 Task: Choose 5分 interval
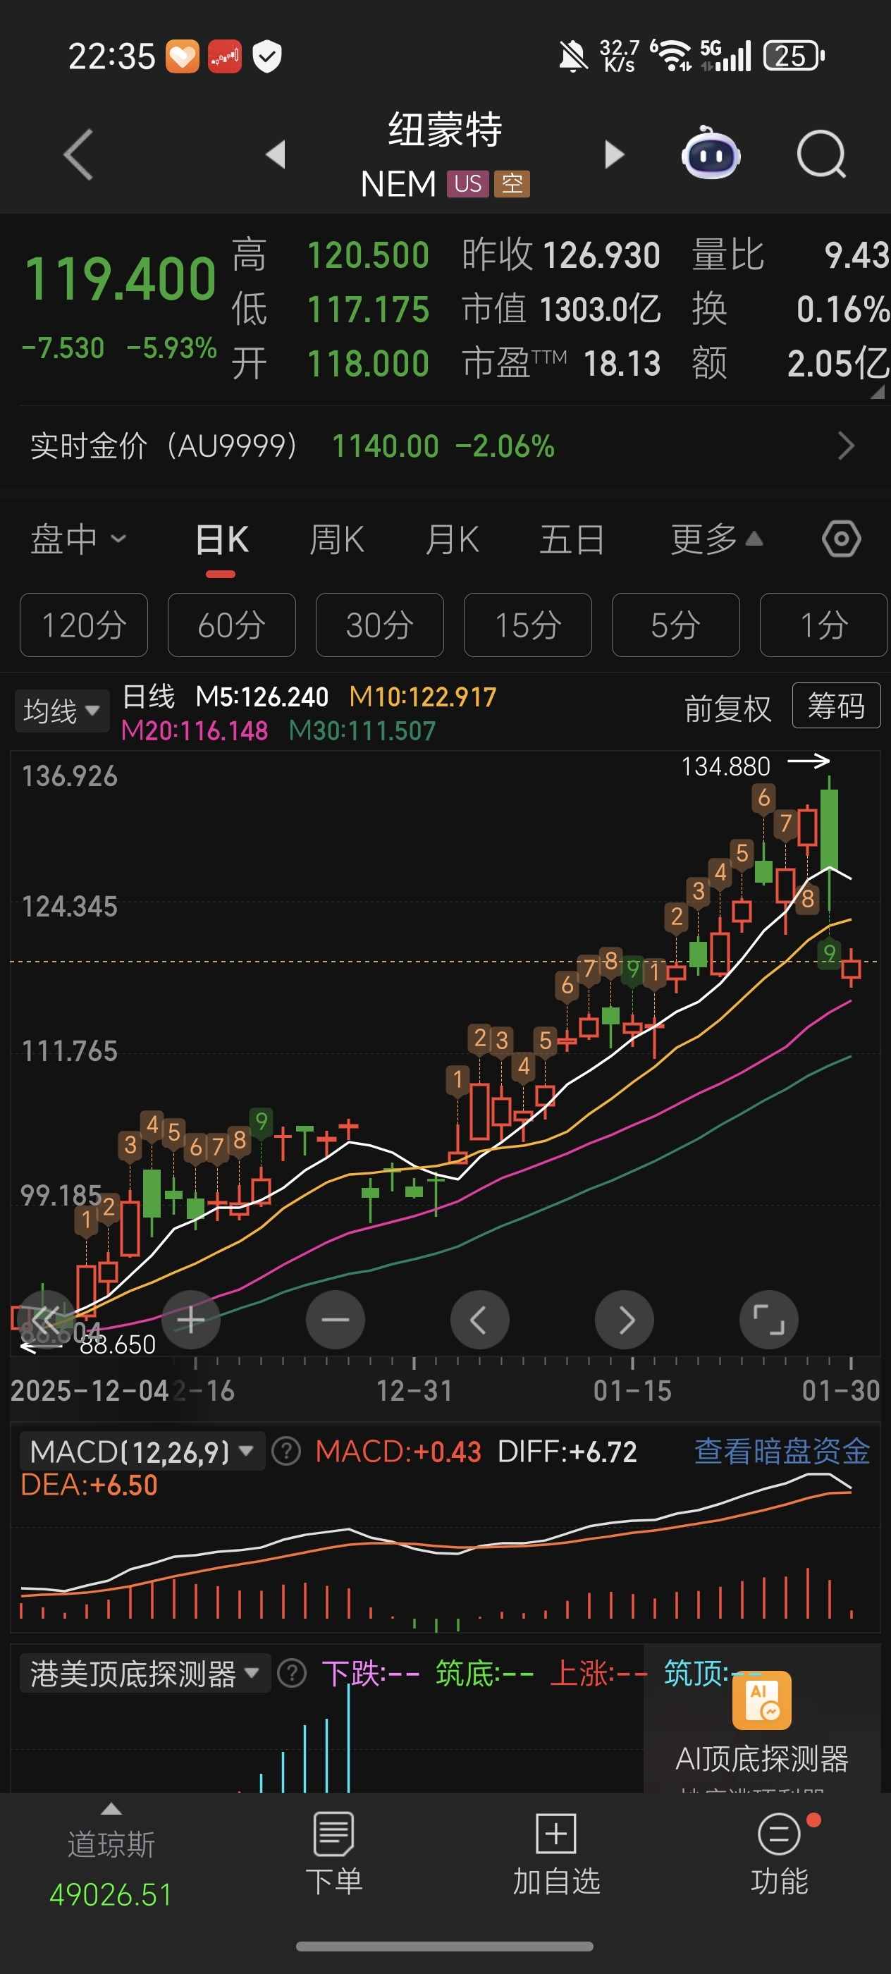coord(675,625)
